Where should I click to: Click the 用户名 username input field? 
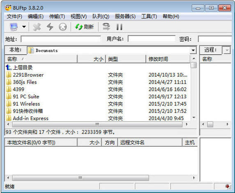pyautogui.click(x=152, y=39)
